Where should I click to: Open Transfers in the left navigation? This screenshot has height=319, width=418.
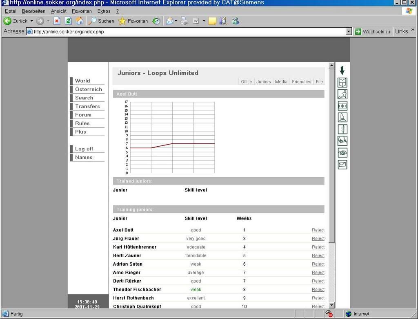(87, 106)
